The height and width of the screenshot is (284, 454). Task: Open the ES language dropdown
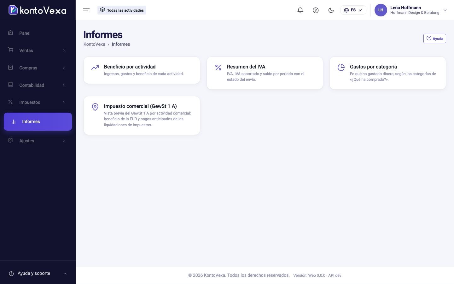[x=353, y=10]
